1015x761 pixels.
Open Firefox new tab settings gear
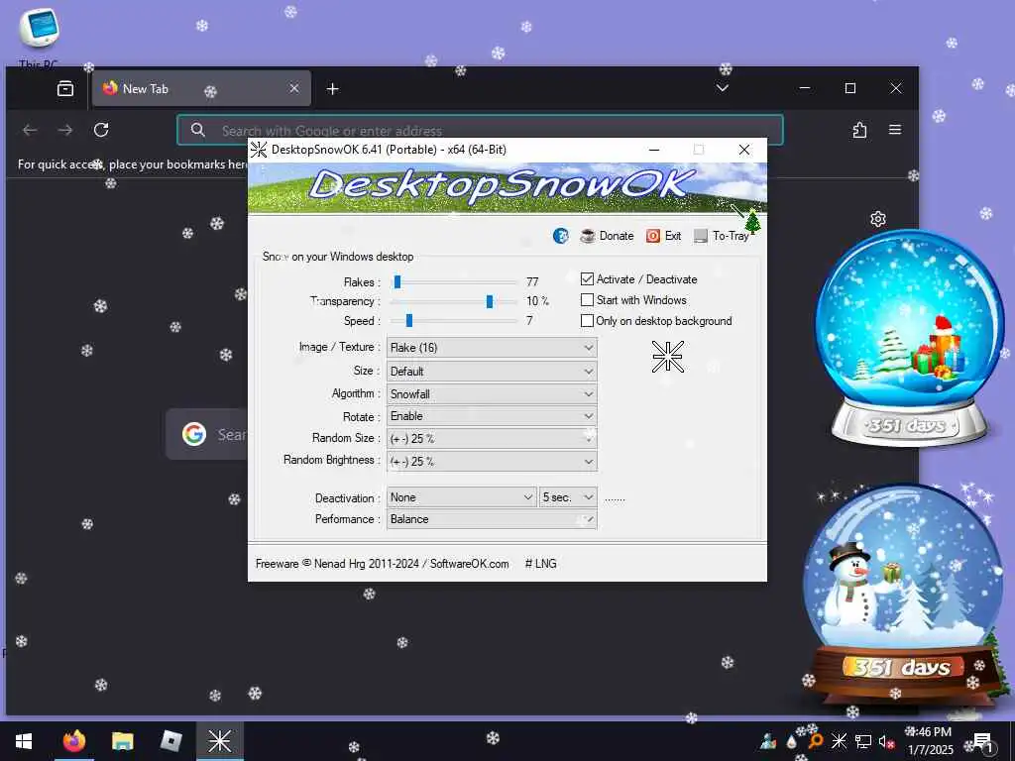(878, 219)
